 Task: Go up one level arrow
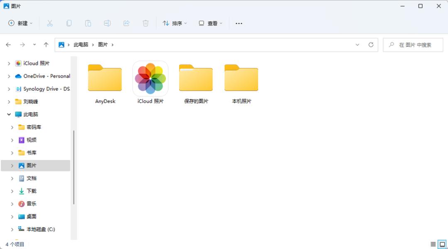pos(46,44)
